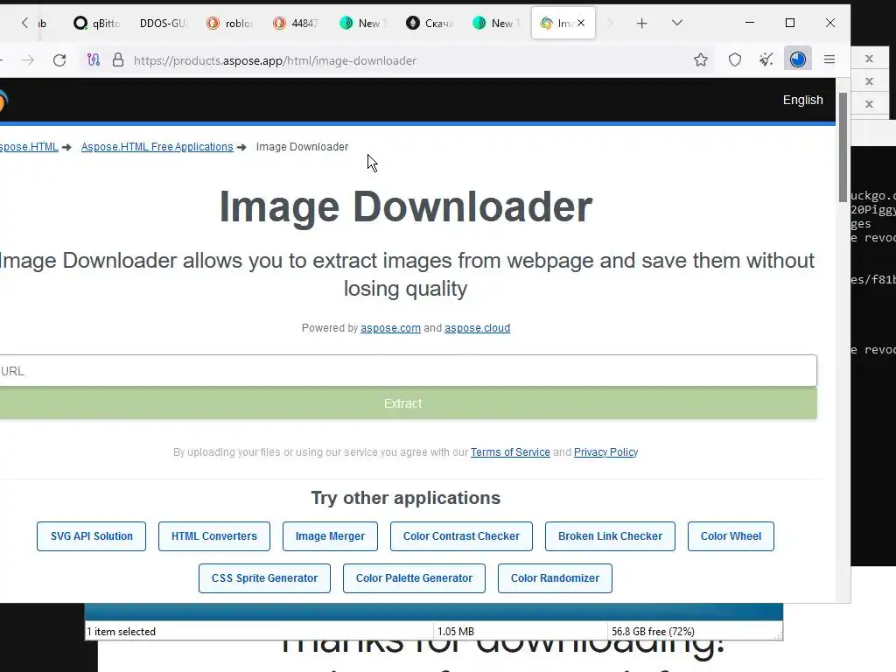Open Broken Link Checker application
Viewport: 896px width, 672px height.
tap(610, 536)
